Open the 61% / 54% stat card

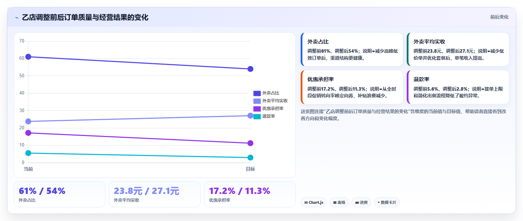click(59, 194)
